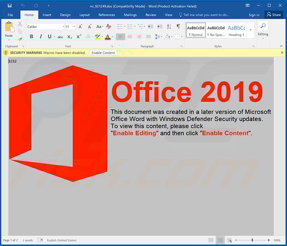The image size is (287, 246).
Task: Start a numbered list
Action: pyautogui.click(x=130, y=27)
